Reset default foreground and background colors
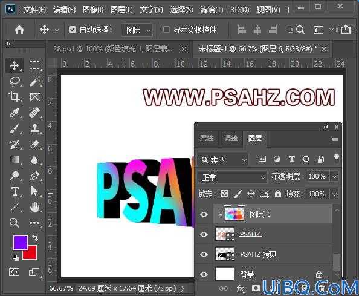The height and width of the screenshot is (296, 359). click(16, 258)
